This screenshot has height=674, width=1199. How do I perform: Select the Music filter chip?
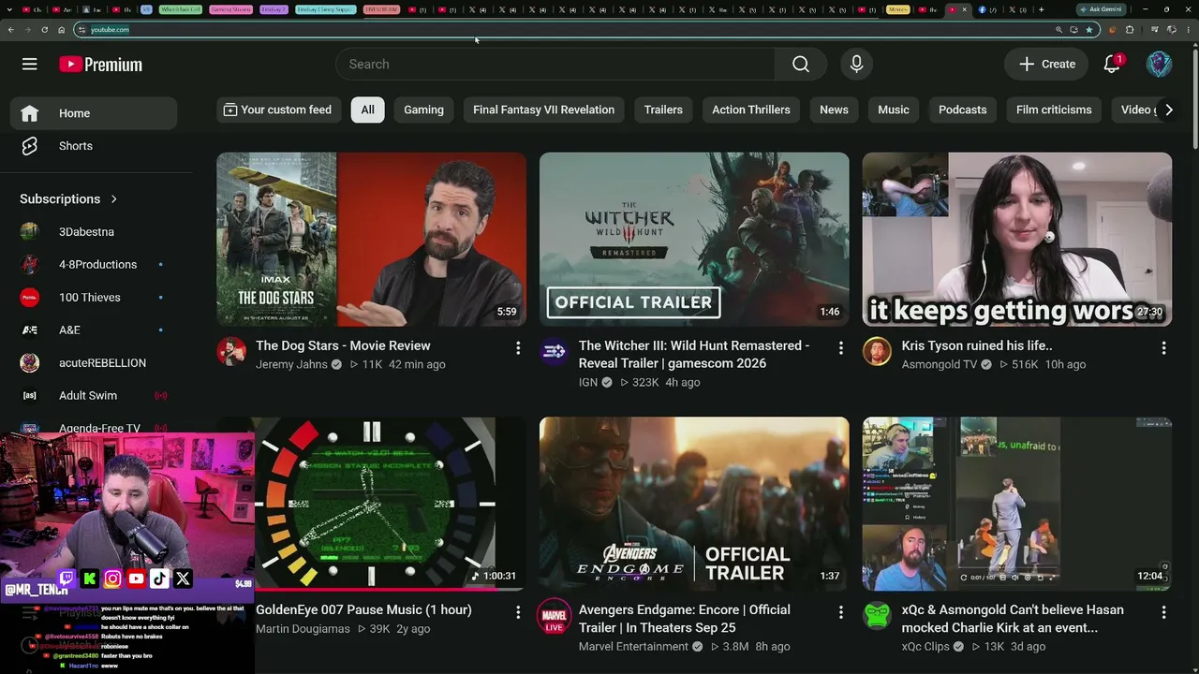click(x=894, y=110)
